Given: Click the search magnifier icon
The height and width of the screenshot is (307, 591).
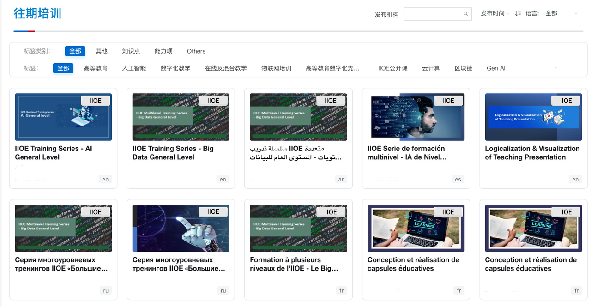Looking at the screenshot, I should point(465,14).
